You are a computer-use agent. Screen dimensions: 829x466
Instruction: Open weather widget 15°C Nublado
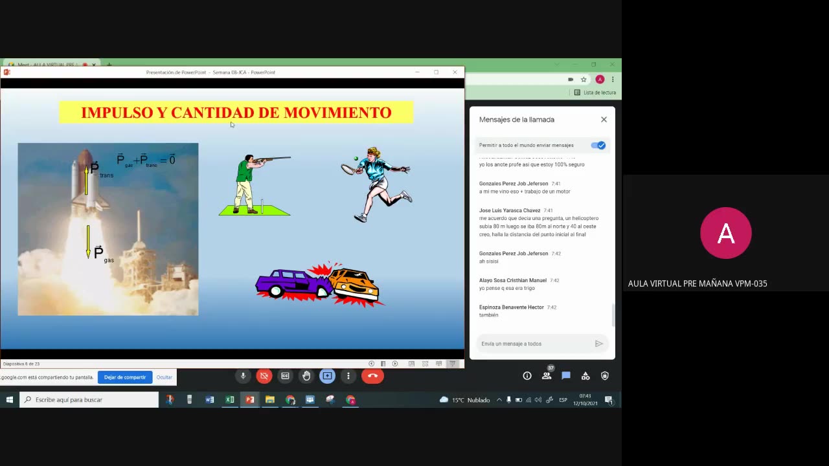point(464,400)
